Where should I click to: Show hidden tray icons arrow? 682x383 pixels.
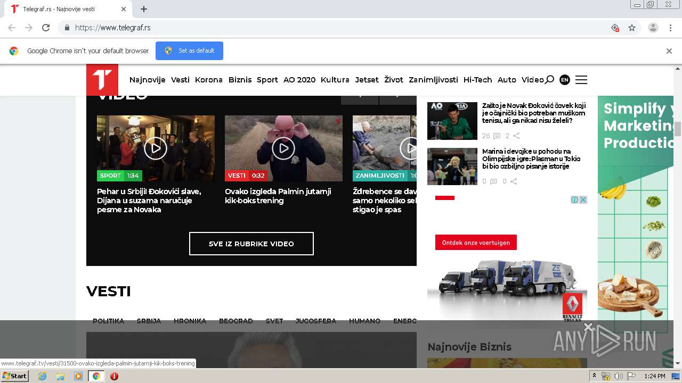(x=595, y=376)
